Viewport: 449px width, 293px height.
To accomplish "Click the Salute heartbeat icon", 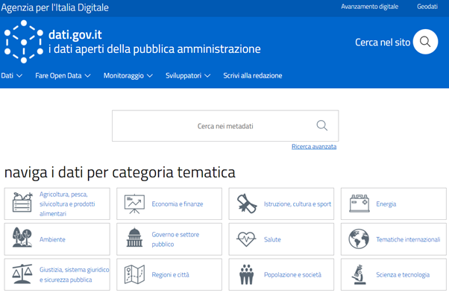I will [246, 239].
